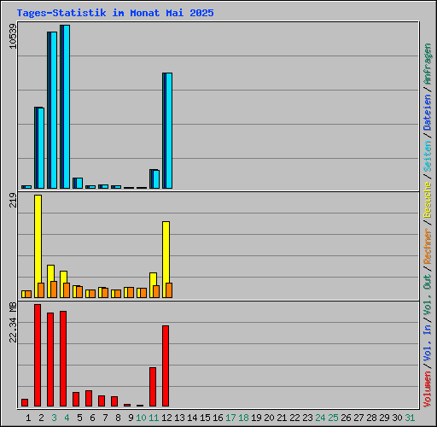This screenshot has width=437, height=427.
Task: Click the tallest cyan bar for day 4
Action: (67, 107)
